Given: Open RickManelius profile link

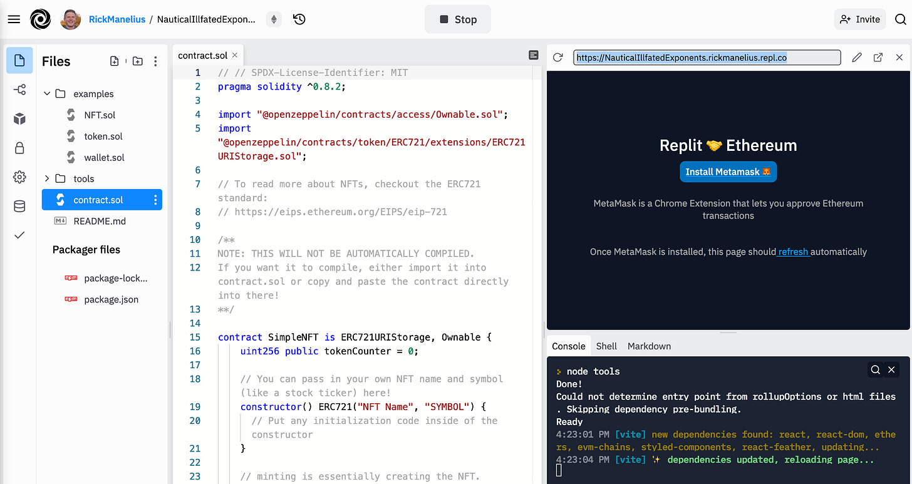Looking at the screenshot, I should click(117, 19).
